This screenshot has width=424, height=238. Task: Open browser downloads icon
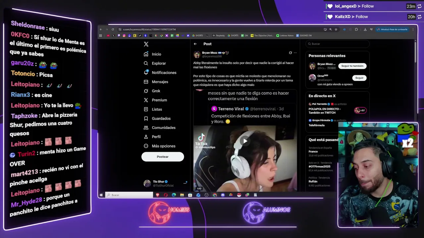click(365, 29)
